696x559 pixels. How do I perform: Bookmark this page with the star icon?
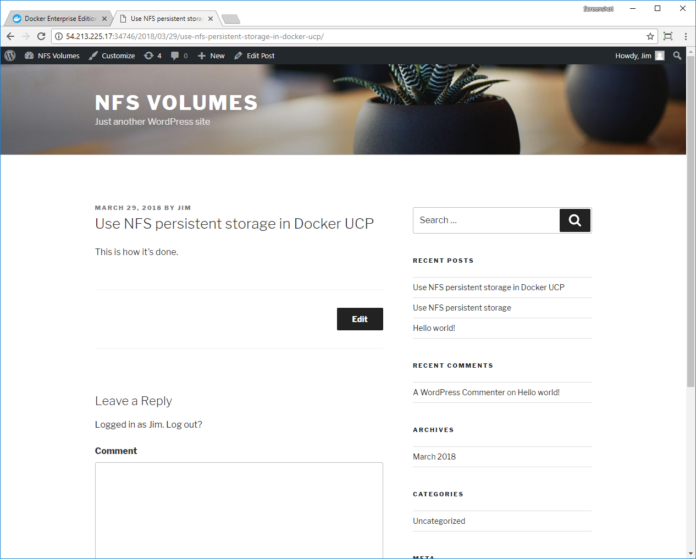[650, 36]
